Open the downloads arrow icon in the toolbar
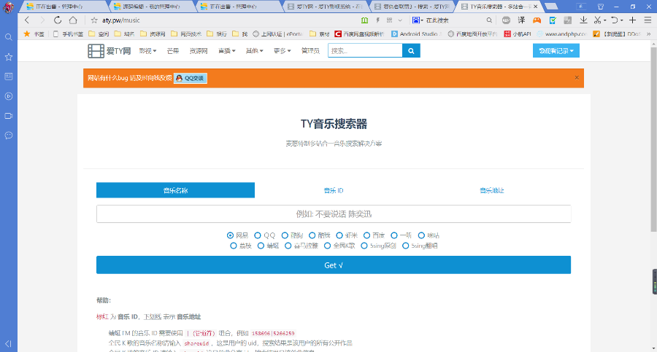Image resolution: width=657 pixels, height=352 pixels. 583,20
